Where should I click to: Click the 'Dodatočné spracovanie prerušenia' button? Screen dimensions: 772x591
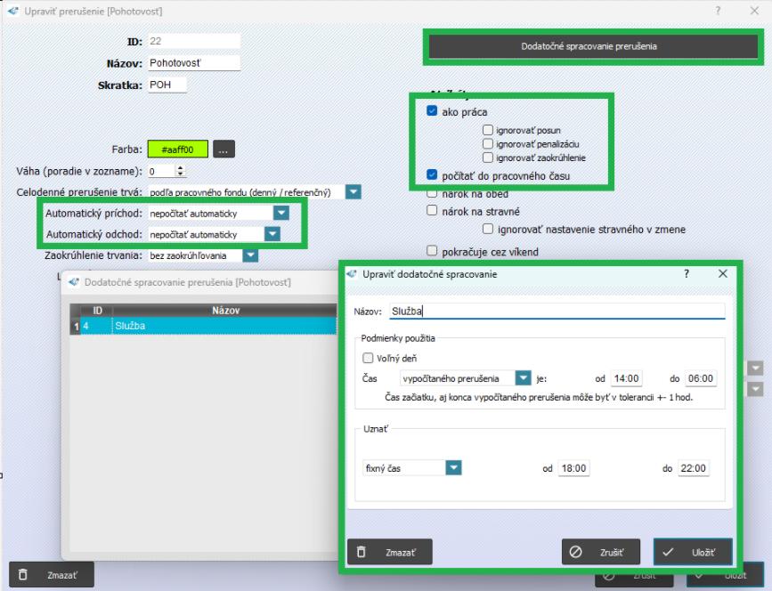[x=589, y=46]
